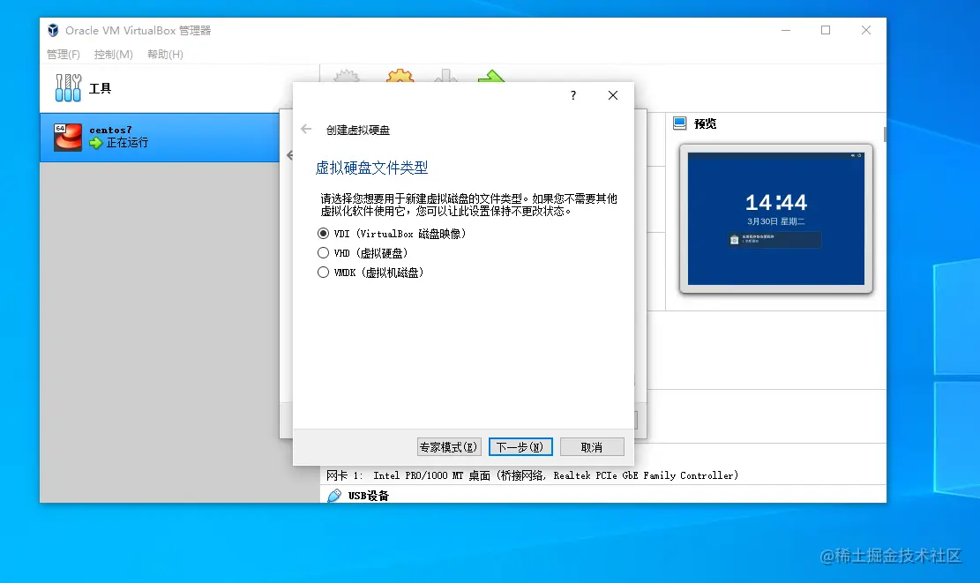This screenshot has width=980, height=583.
Task: Select the centos7 virtual machine icon
Action: click(x=66, y=138)
